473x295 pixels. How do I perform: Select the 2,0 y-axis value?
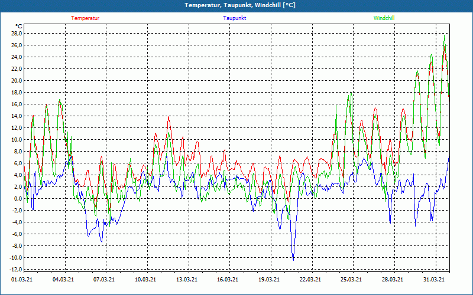point(18,186)
